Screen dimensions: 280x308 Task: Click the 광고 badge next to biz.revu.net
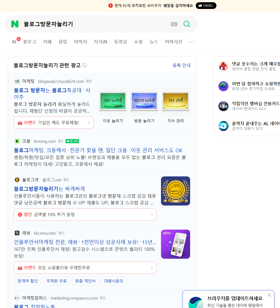(x=61, y=233)
